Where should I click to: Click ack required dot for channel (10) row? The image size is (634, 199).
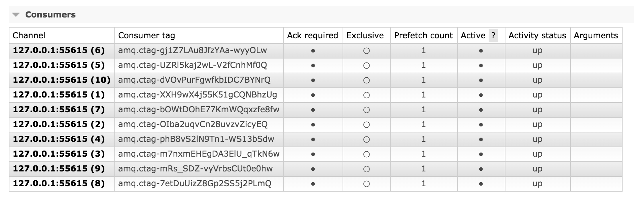[313, 80]
